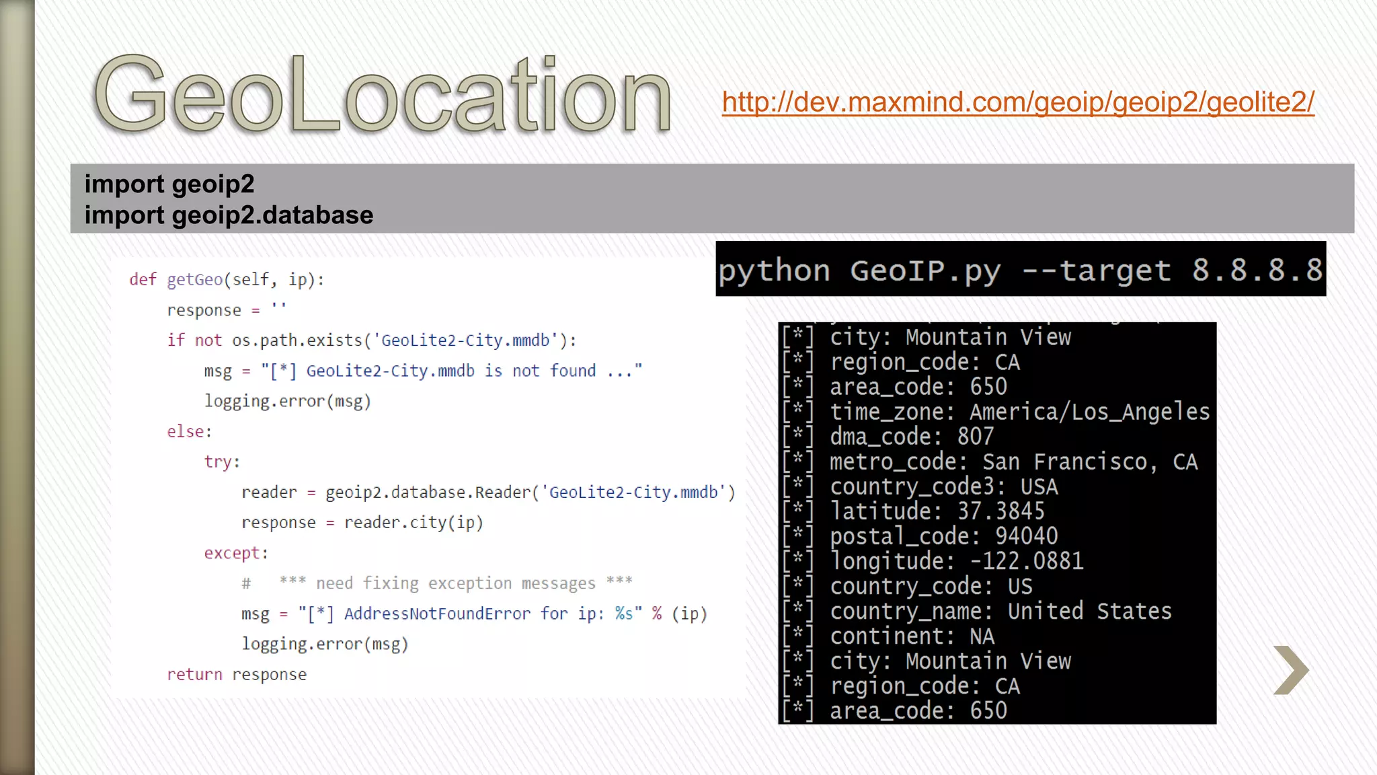Click the geoip2.database.Reader code line
The image size is (1377, 775).
(487, 492)
